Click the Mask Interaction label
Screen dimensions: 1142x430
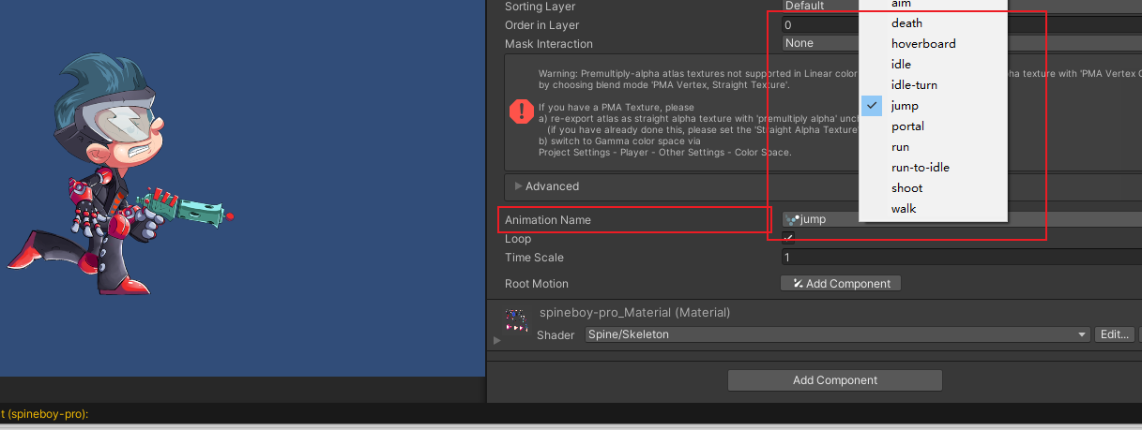[x=549, y=44]
